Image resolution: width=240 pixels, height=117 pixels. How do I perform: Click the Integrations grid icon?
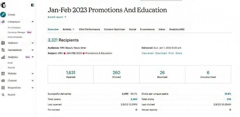(x=3, y=88)
